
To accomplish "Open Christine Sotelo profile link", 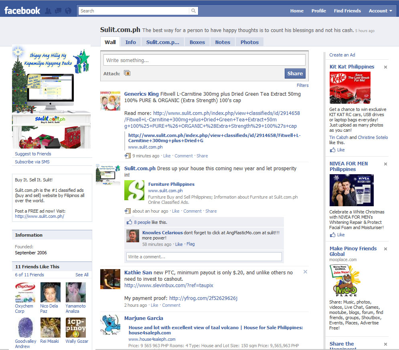I will 373,137.
